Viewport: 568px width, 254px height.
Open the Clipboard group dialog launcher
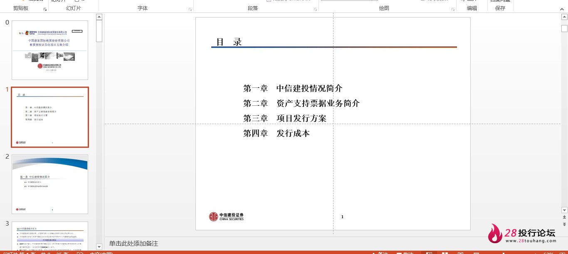tap(45, 9)
